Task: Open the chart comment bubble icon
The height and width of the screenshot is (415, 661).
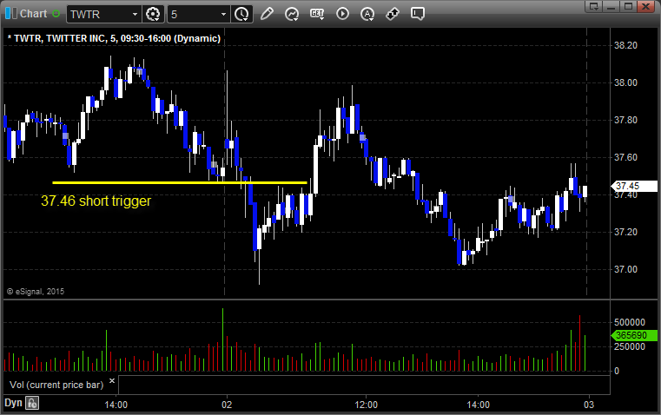Action: [417, 14]
